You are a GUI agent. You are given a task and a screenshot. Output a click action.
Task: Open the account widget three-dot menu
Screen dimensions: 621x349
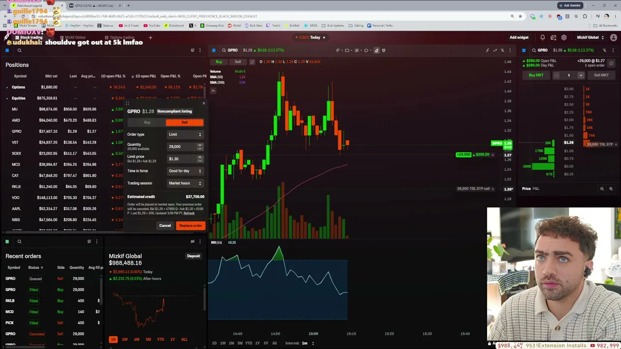coord(200,241)
